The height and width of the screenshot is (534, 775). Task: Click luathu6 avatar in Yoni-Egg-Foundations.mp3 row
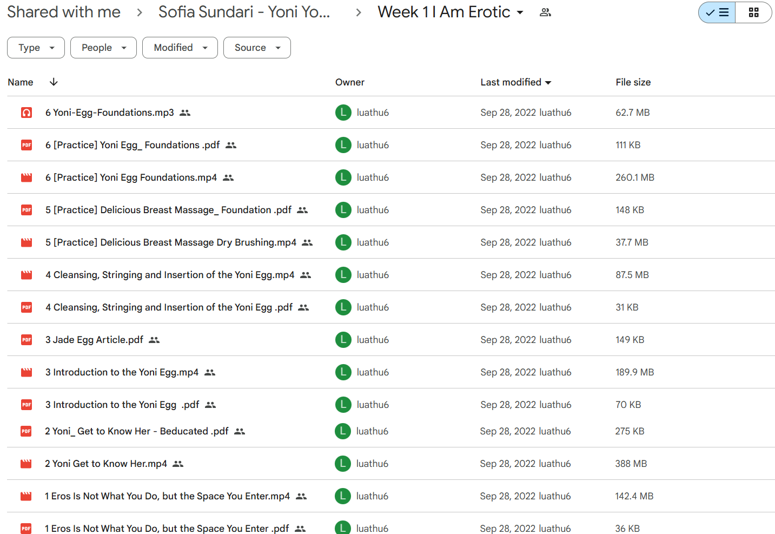tap(343, 113)
